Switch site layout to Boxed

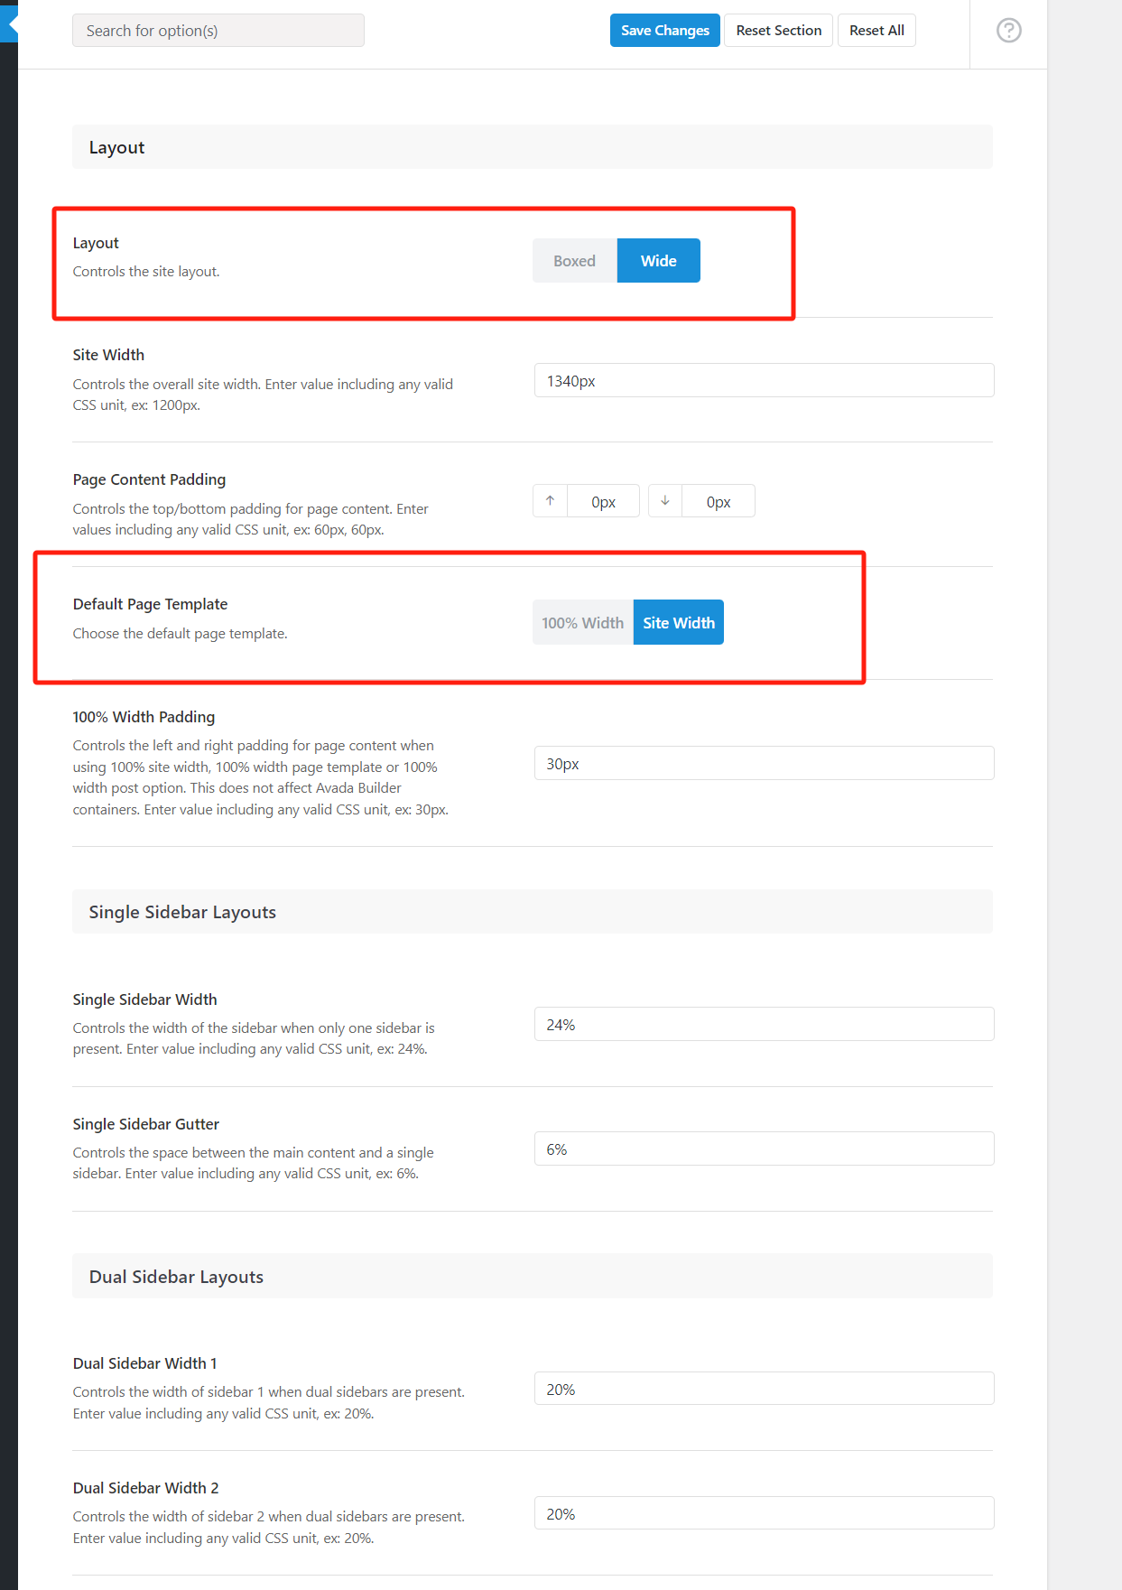574,261
